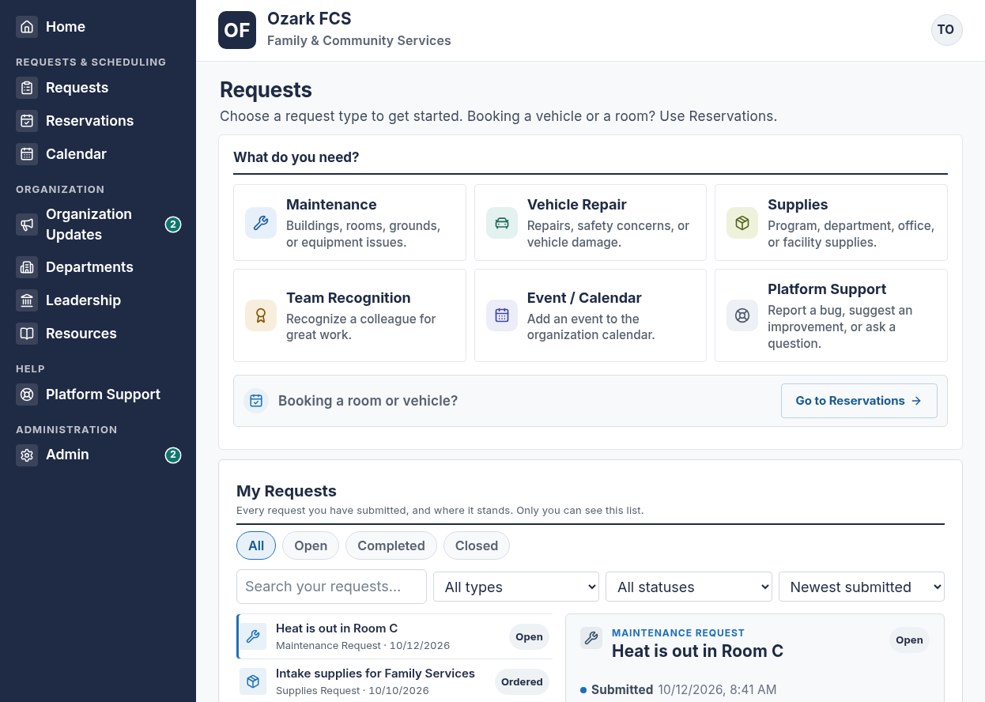Click the Departments building icon

coord(27,267)
